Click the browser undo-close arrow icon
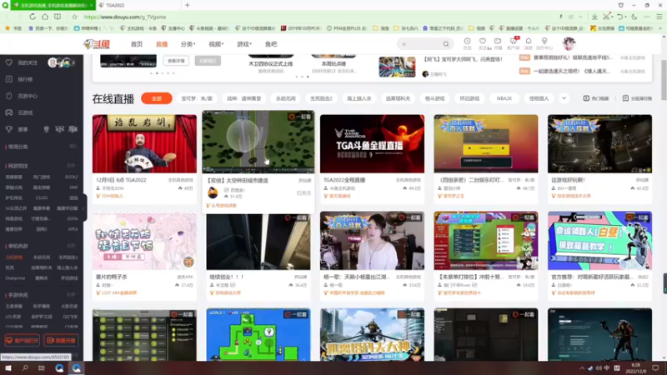The width and height of the screenshot is (667, 375). [x=620, y=17]
